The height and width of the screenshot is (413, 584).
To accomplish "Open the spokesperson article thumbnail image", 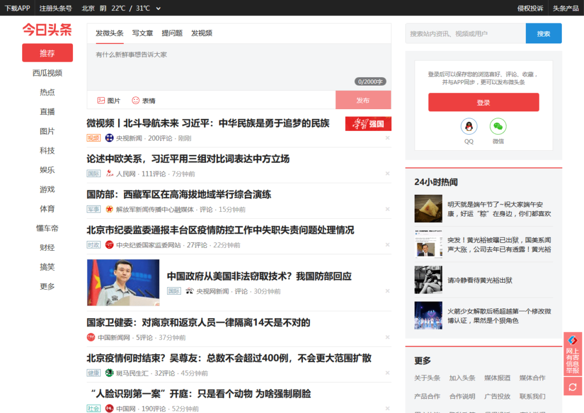I will [123, 282].
